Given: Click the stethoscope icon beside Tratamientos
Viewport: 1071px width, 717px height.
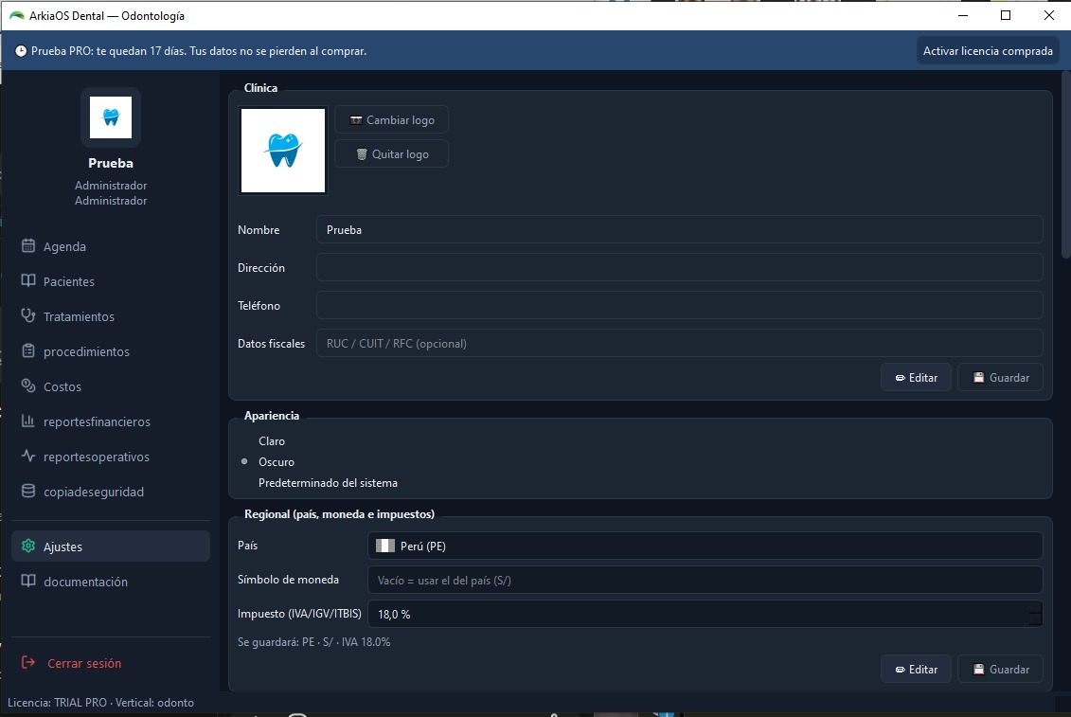Looking at the screenshot, I should click(x=28, y=315).
